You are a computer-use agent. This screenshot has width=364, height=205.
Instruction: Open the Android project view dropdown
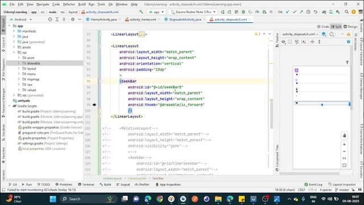pos(21,19)
